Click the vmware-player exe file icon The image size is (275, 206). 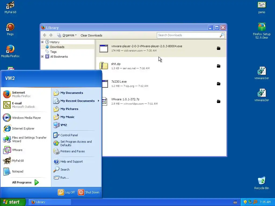104,48
